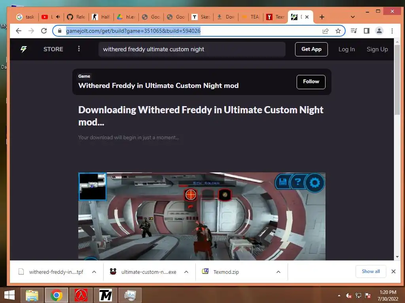Viewport: 405px width, 303px height.
Task: Click the padlock site info icon
Action: coord(60,31)
